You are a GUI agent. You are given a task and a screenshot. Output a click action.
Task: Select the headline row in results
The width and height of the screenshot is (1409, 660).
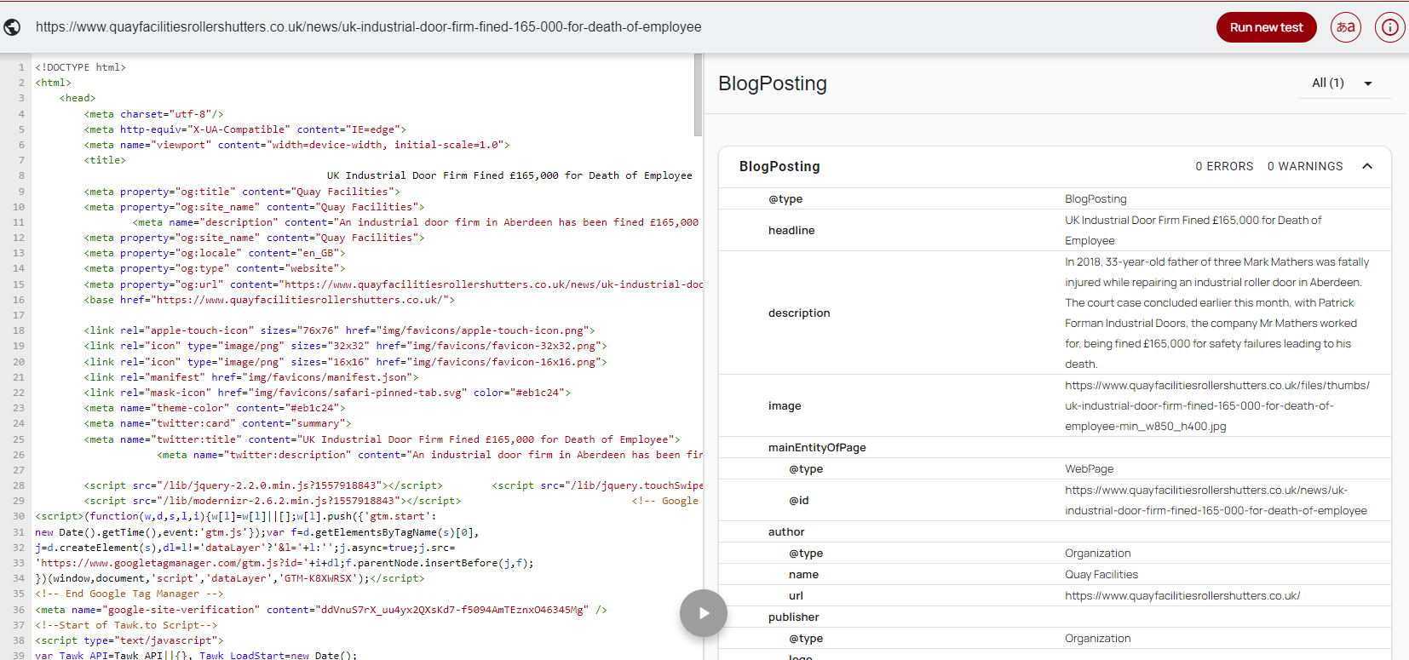[x=791, y=231]
